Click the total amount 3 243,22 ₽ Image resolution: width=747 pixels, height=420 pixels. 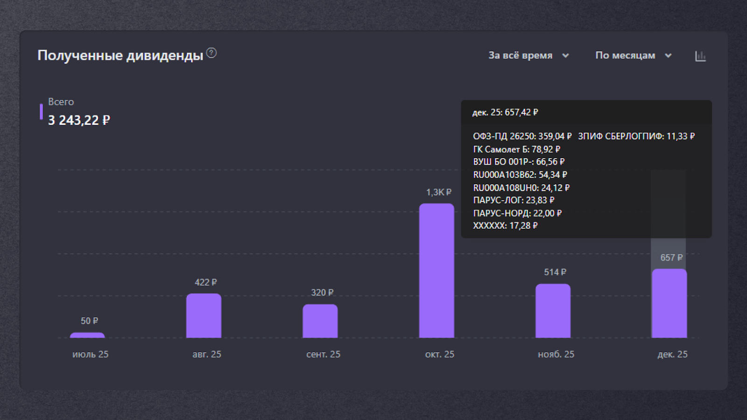coord(79,120)
